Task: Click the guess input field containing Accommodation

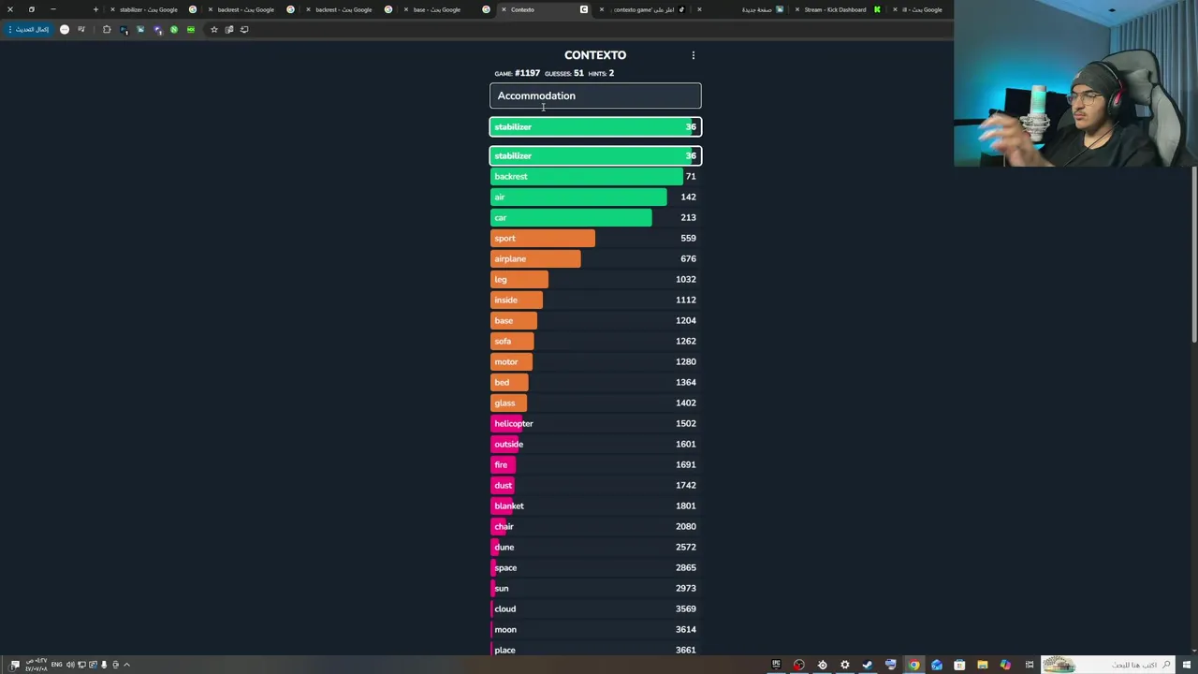Action: tap(595, 95)
